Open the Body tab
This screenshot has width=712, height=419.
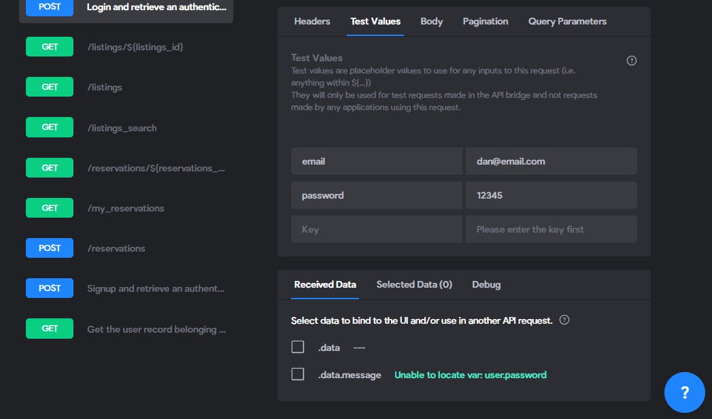click(x=431, y=21)
